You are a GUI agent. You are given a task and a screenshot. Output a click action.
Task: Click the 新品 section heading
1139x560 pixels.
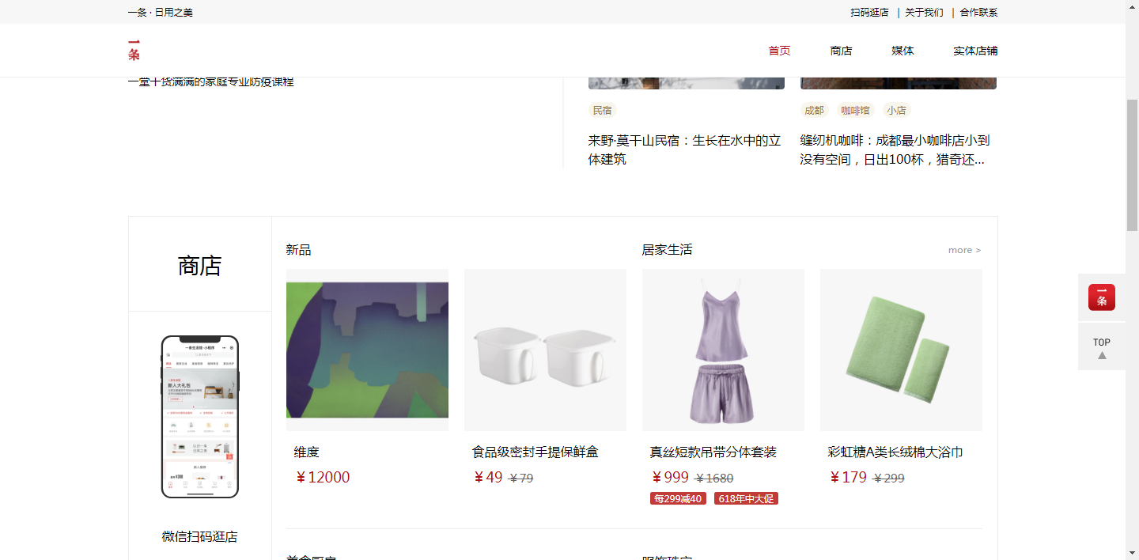pos(298,250)
